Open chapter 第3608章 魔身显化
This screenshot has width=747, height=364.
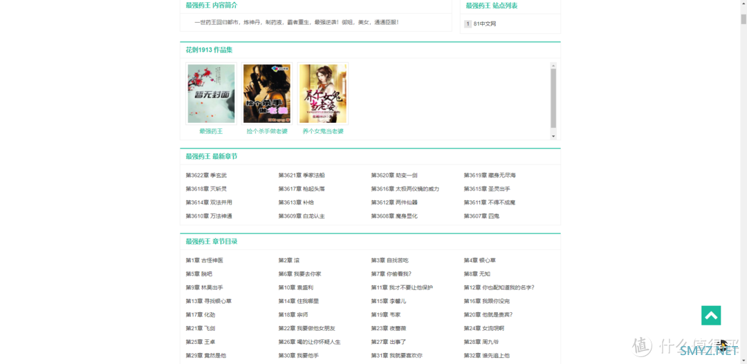point(394,216)
